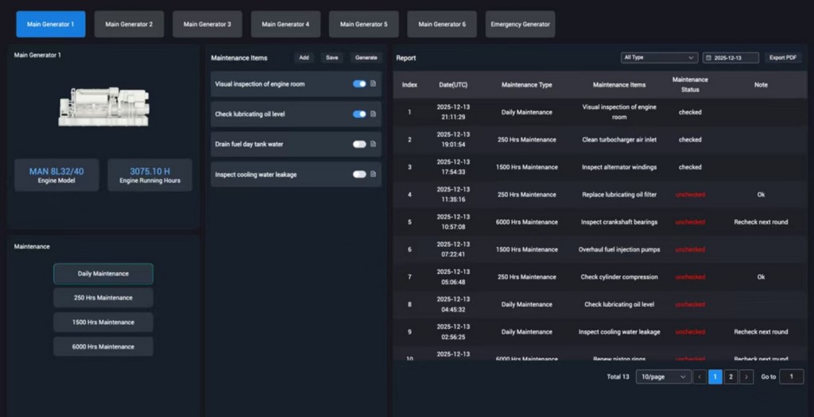This screenshot has height=417, width=814.
Task: Turn on Drain fuel day tank water switch
Action: (359, 145)
